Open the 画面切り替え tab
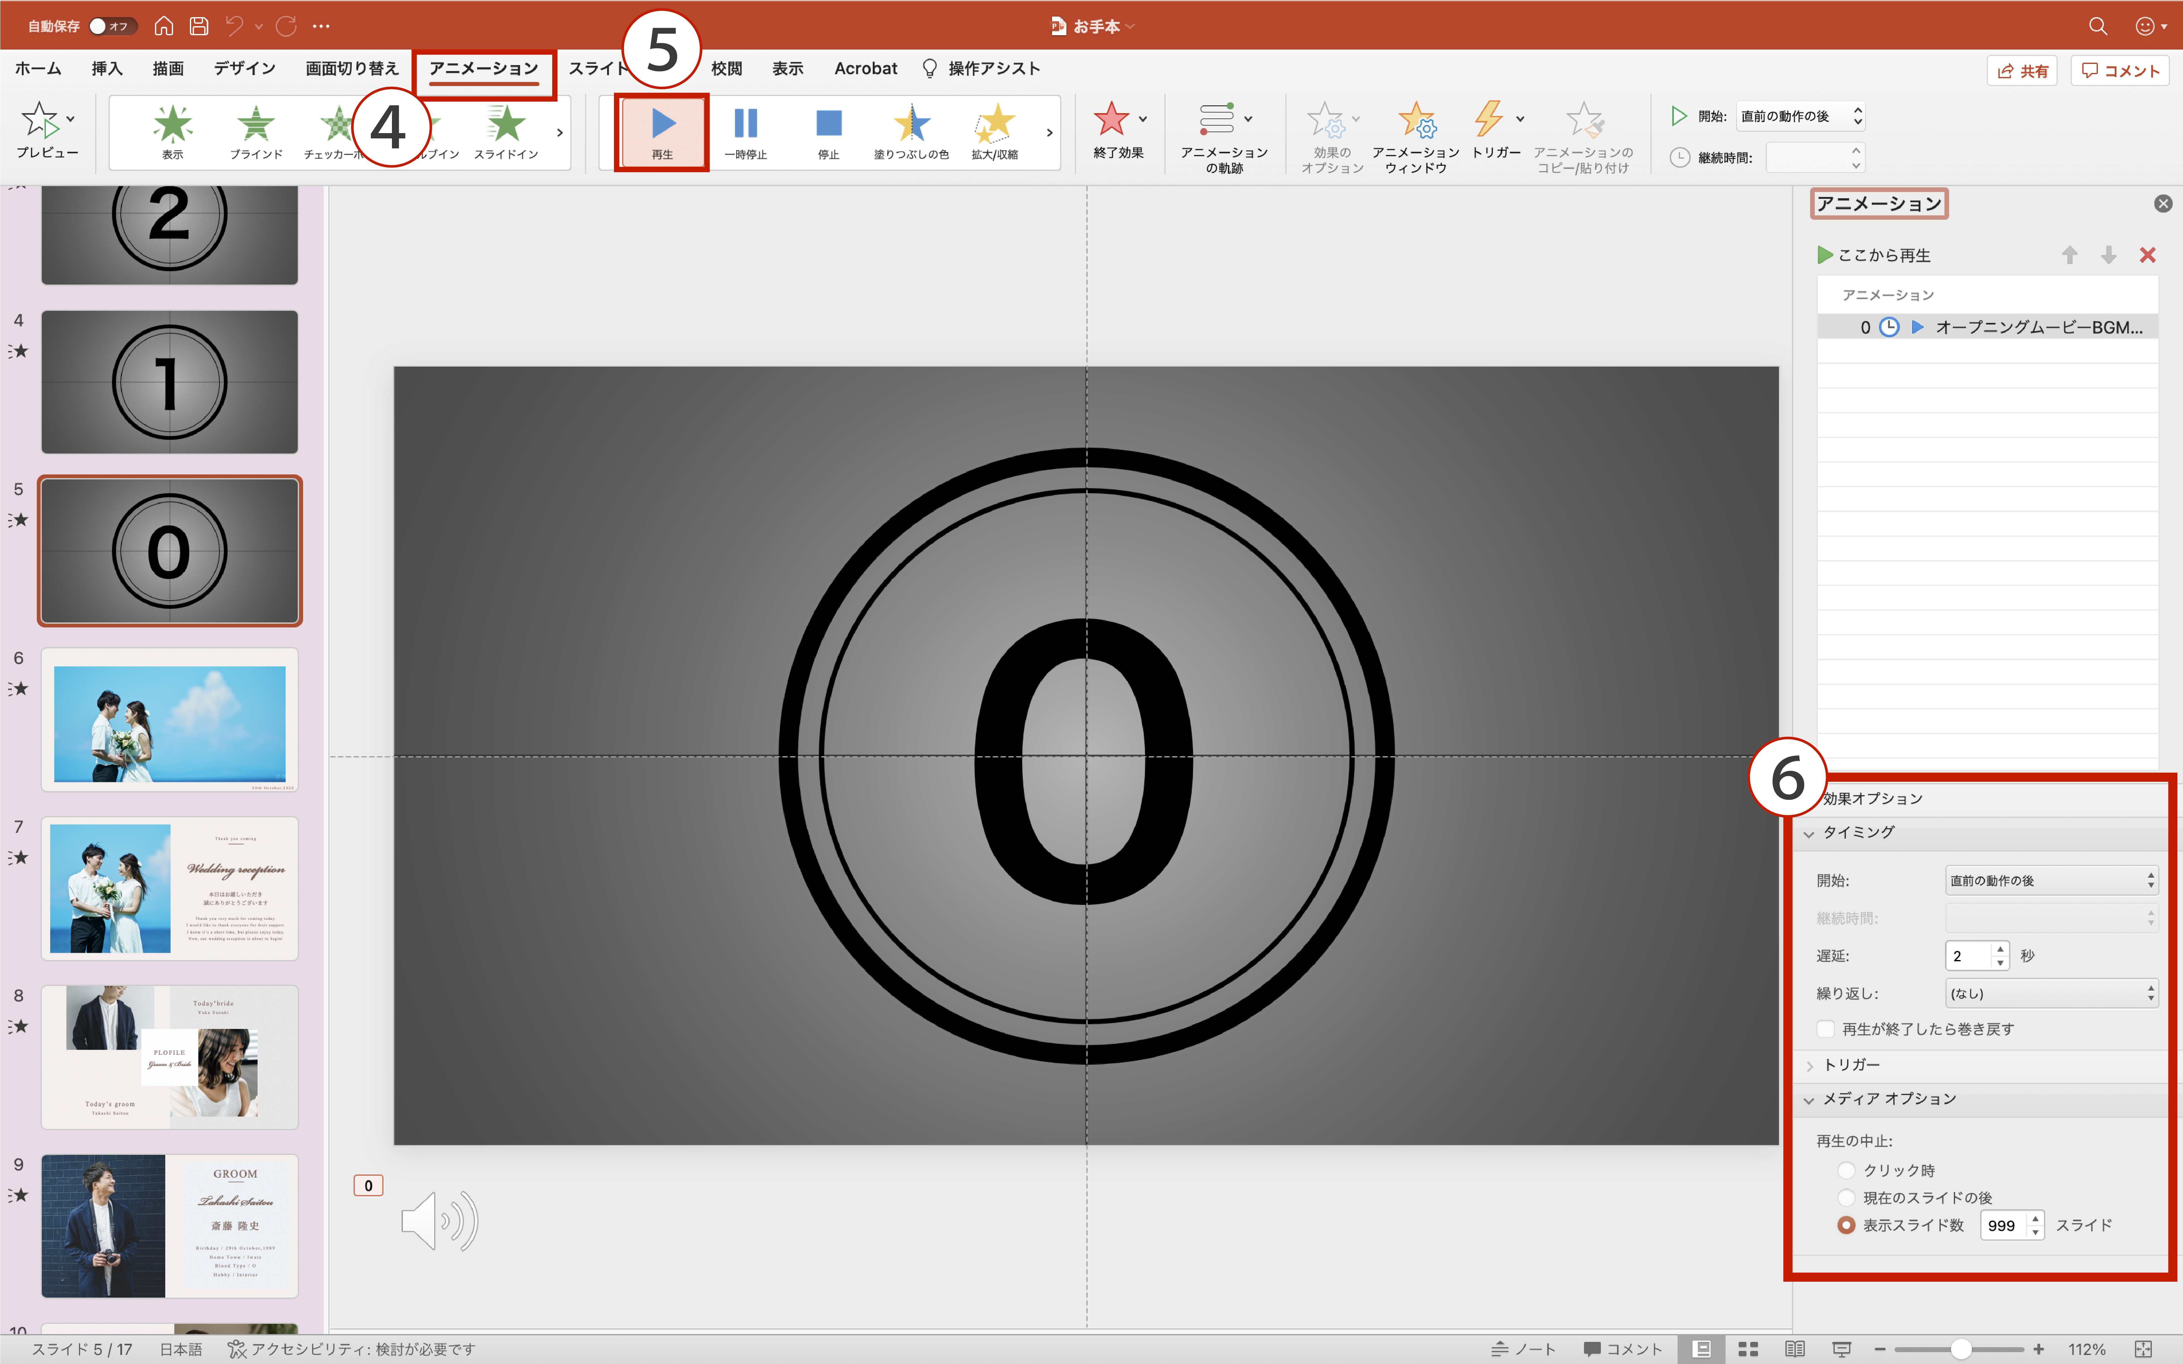The width and height of the screenshot is (2183, 1364). (x=352, y=69)
